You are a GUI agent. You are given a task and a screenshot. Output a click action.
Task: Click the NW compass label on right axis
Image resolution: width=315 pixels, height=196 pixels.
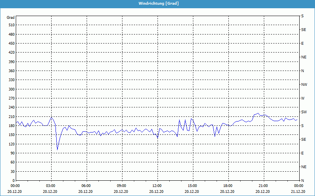pos(304,85)
